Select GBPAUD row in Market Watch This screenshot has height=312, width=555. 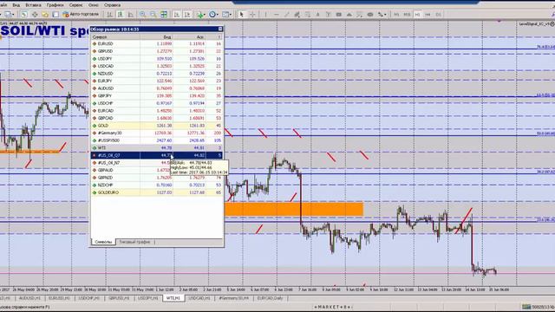(157, 170)
